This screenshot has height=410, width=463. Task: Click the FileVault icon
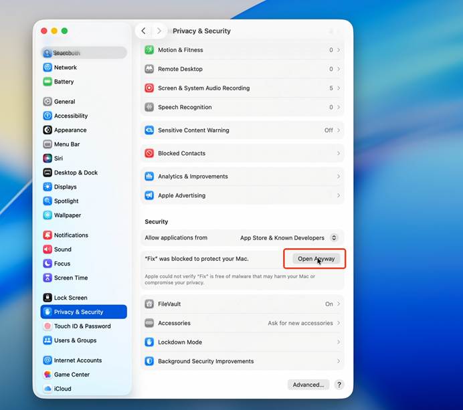click(x=149, y=304)
